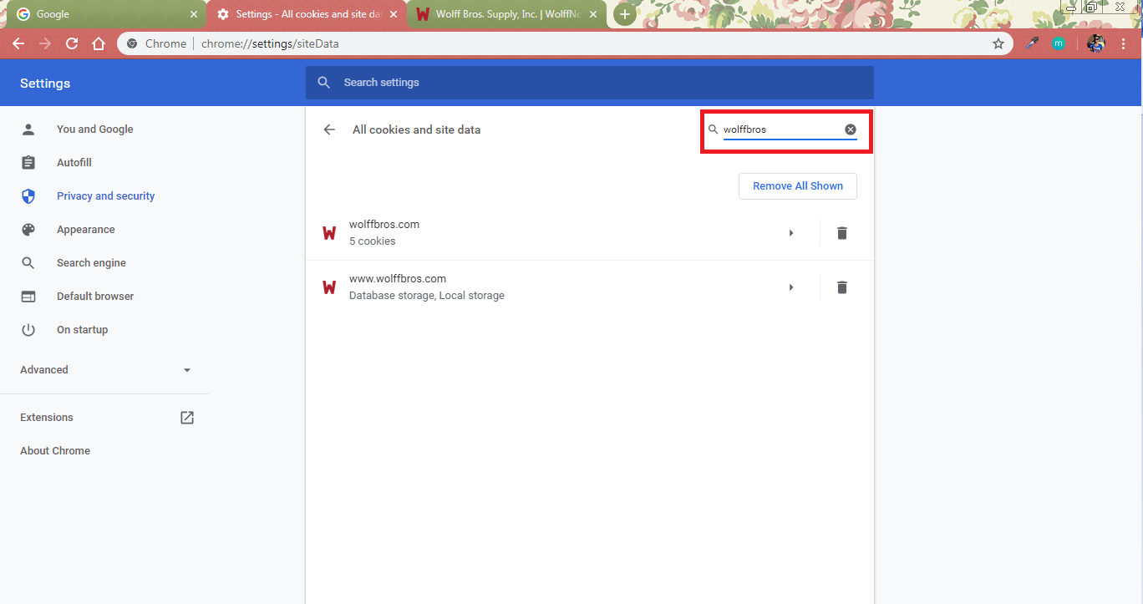
Task: Open a new tab with plus button
Action: point(624,14)
